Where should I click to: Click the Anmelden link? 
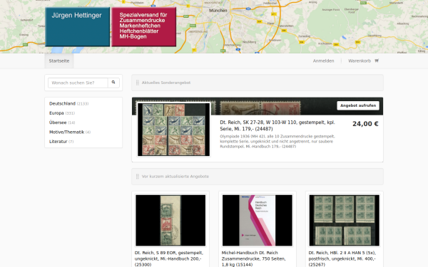pos(323,61)
